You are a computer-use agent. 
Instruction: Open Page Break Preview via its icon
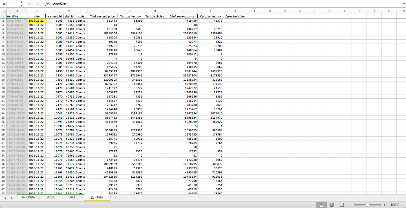[x=341, y=205]
